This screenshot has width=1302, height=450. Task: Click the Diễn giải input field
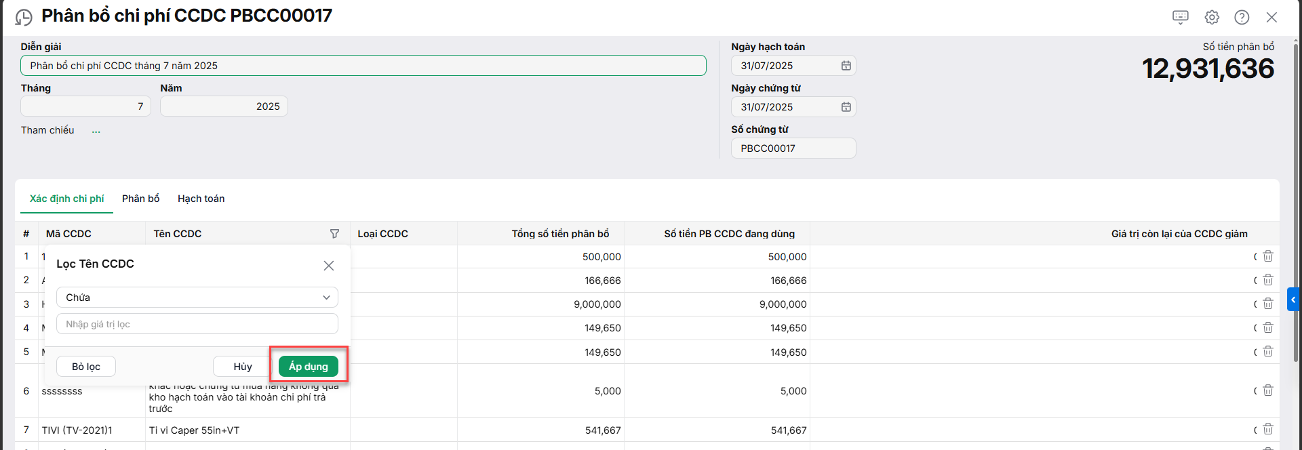(363, 66)
